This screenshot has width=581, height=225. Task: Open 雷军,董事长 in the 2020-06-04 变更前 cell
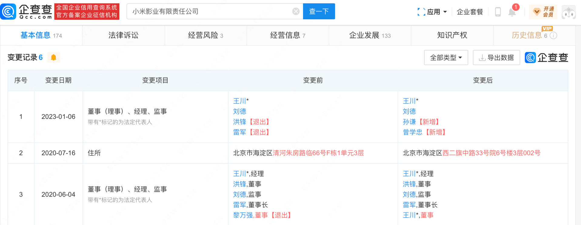250,205
